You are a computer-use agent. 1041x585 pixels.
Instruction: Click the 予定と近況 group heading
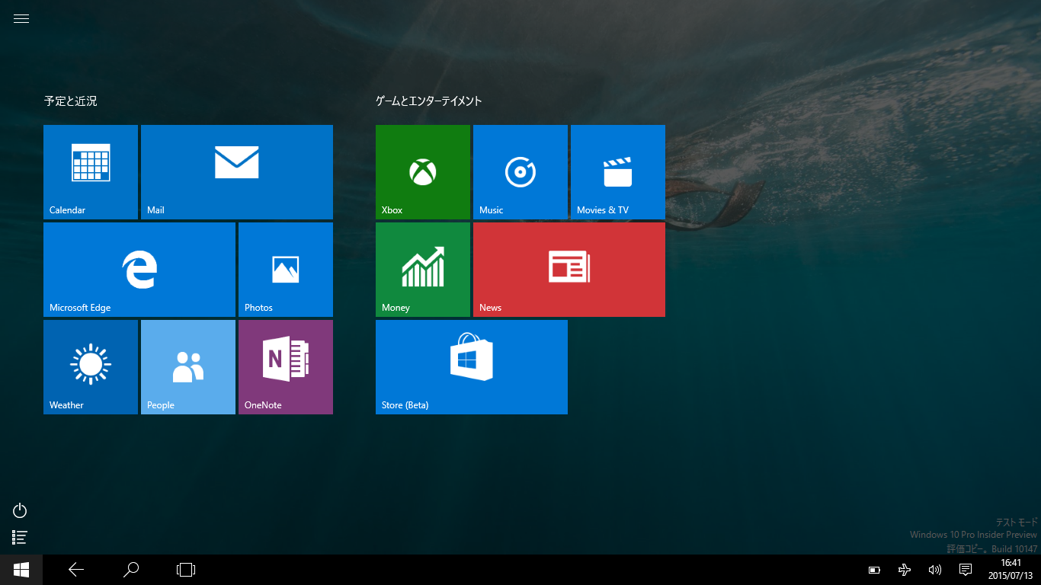click(x=70, y=101)
